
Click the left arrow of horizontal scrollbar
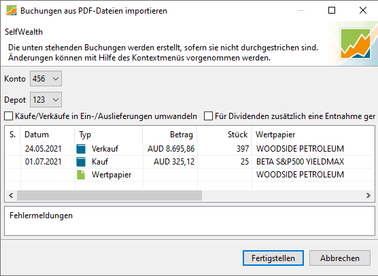[x=11, y=195]
